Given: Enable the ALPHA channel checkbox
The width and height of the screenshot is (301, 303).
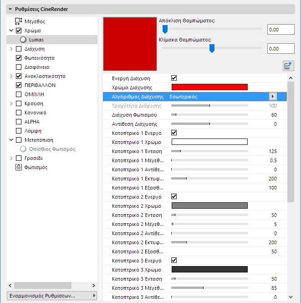Looking at the screenshot, I should click(19, 122).
